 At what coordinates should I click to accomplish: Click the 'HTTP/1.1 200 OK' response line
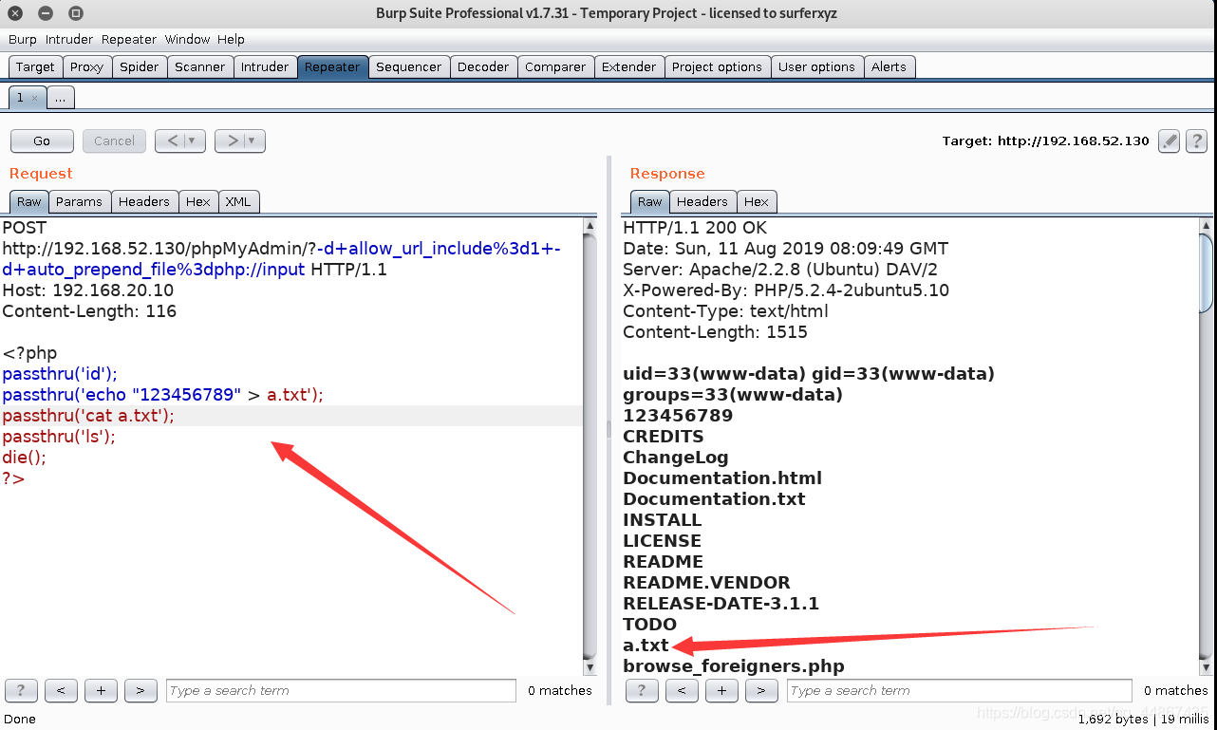pos(695,228)
